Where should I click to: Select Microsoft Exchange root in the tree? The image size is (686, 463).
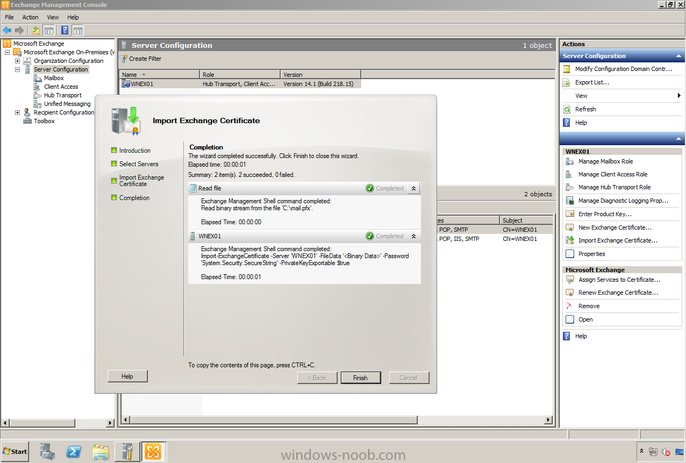tap(39, 44)
